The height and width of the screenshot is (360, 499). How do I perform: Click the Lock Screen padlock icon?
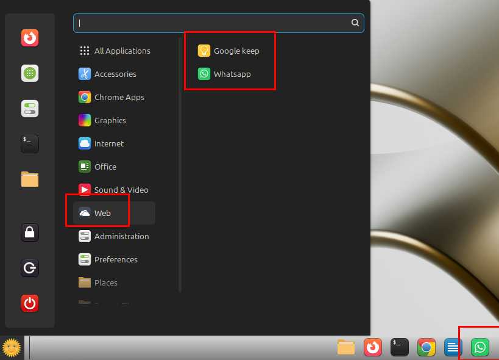click(29, 232)
